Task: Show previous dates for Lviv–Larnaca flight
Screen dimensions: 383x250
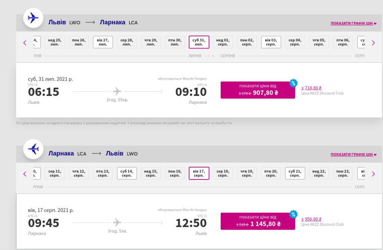Action: 25,43
